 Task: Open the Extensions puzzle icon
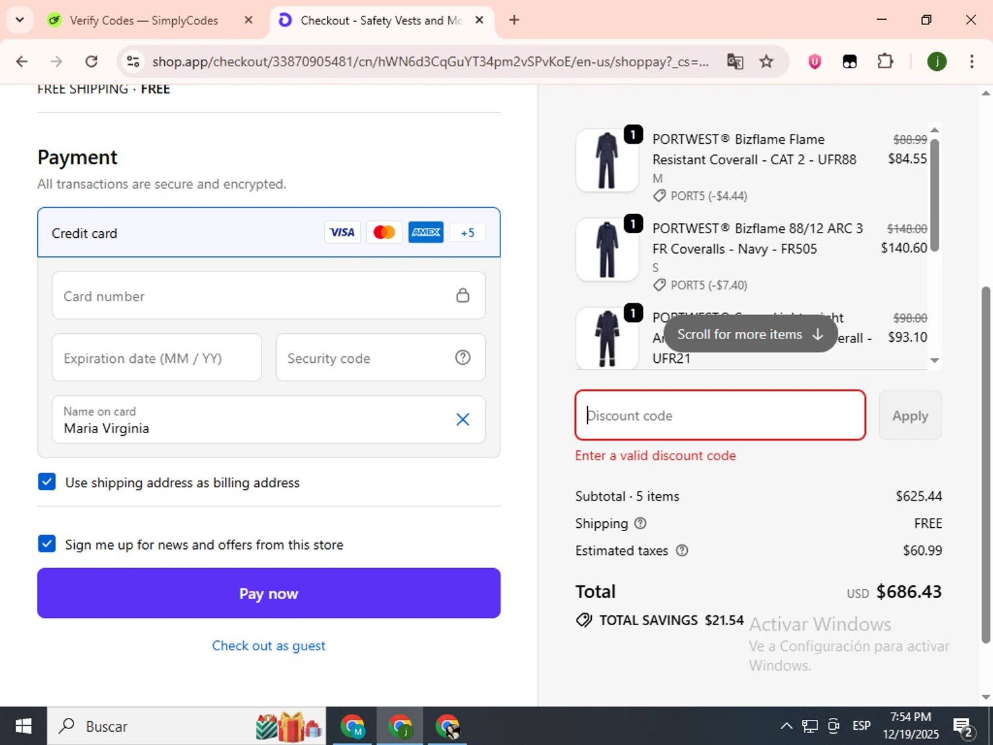[x=885, y=62]
